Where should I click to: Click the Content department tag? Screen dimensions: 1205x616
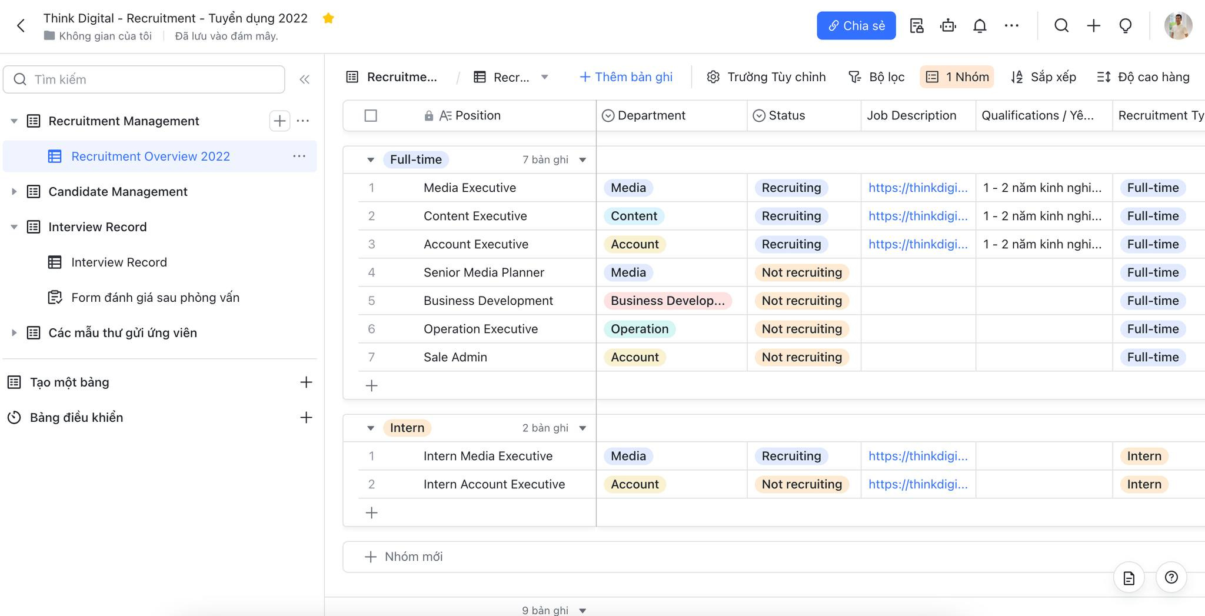tap(634, 216)
